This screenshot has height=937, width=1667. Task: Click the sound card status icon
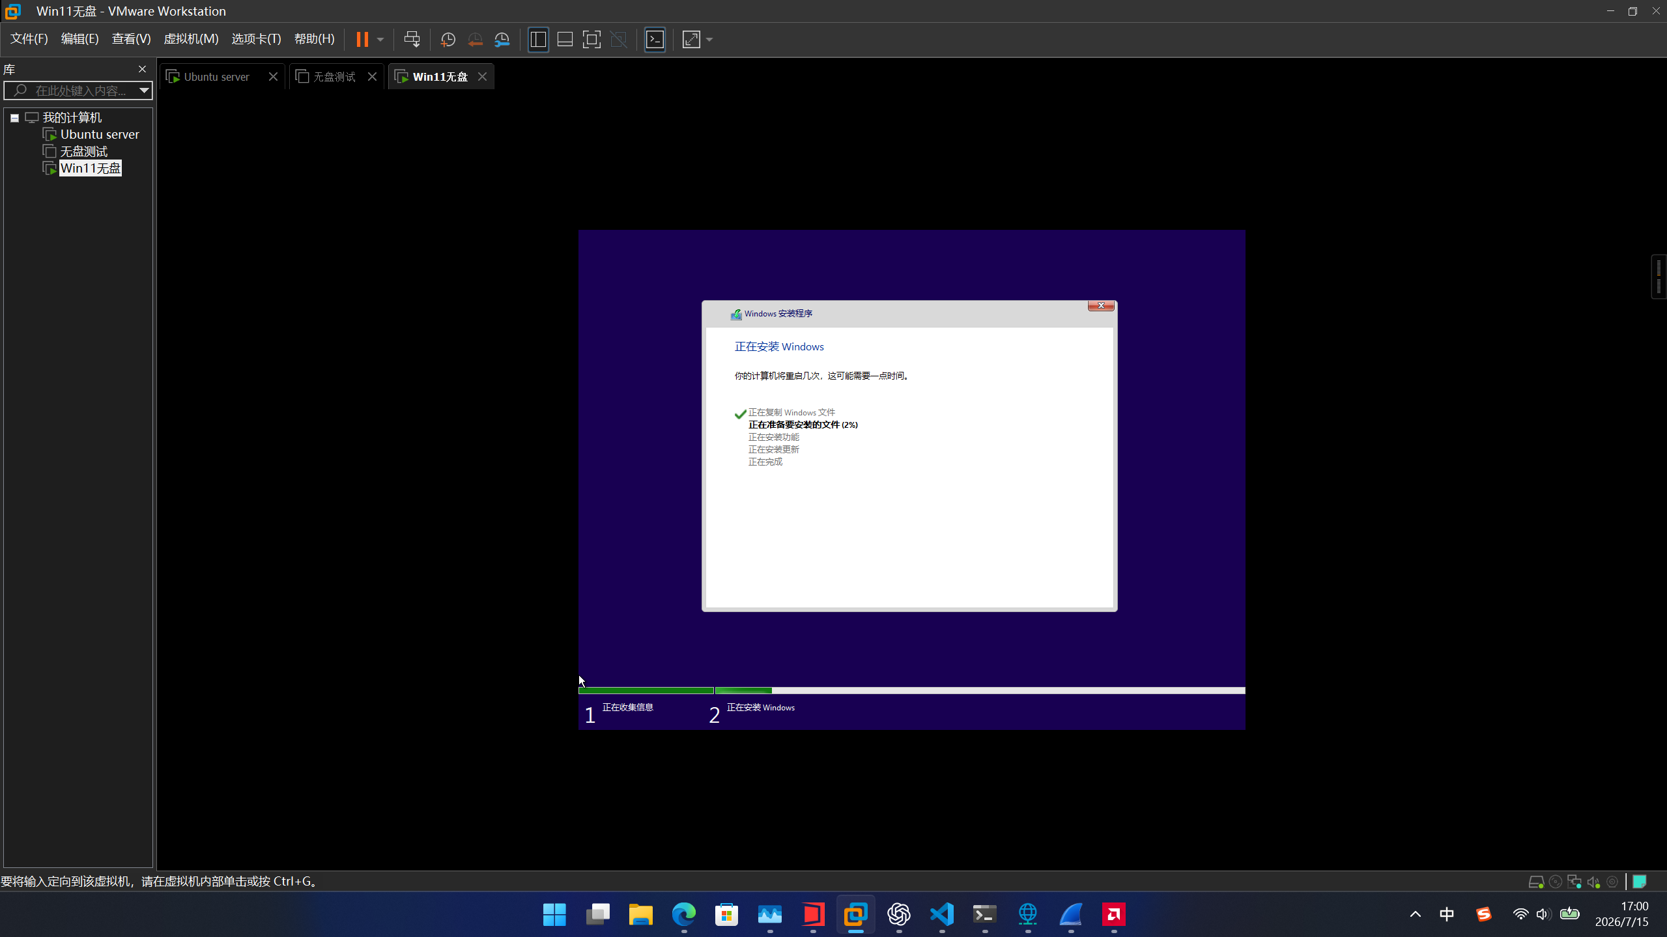(1593, 882)
